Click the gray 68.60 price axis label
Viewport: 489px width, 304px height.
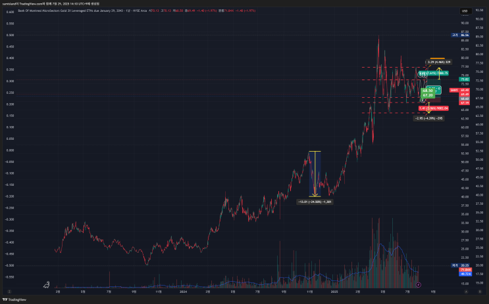click(465, 98)
